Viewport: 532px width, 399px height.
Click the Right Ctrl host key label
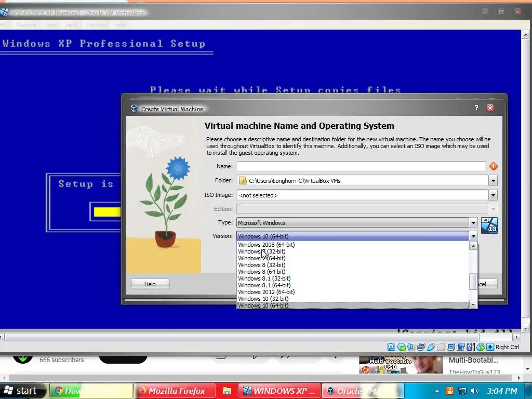click(x=508, y=347)
